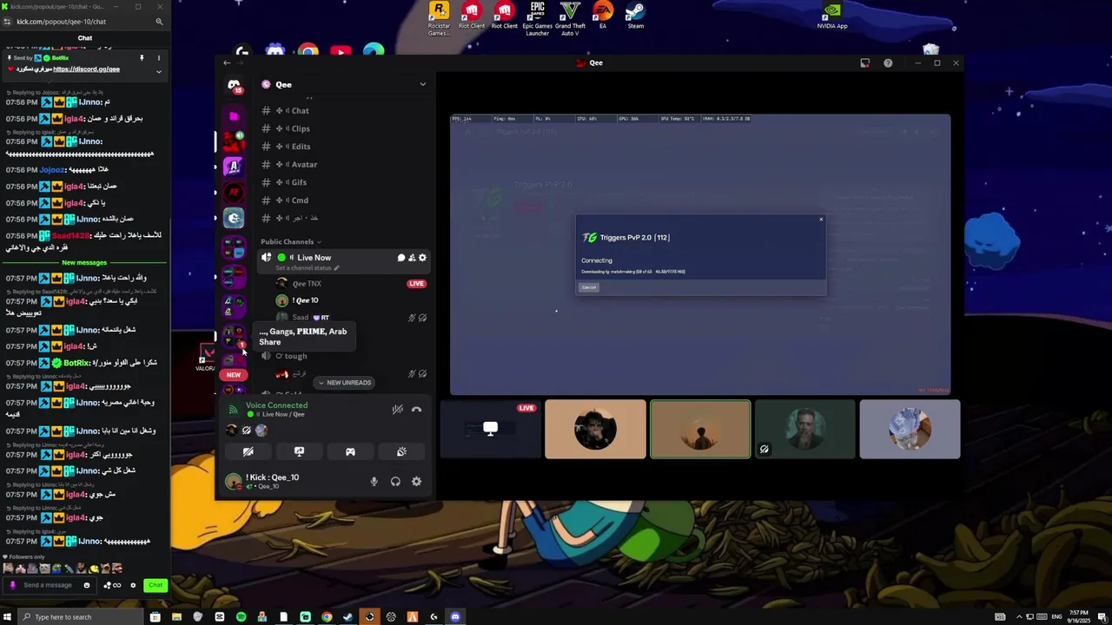
Task: Open pinned message options menu
Action: tap(158, 58)
